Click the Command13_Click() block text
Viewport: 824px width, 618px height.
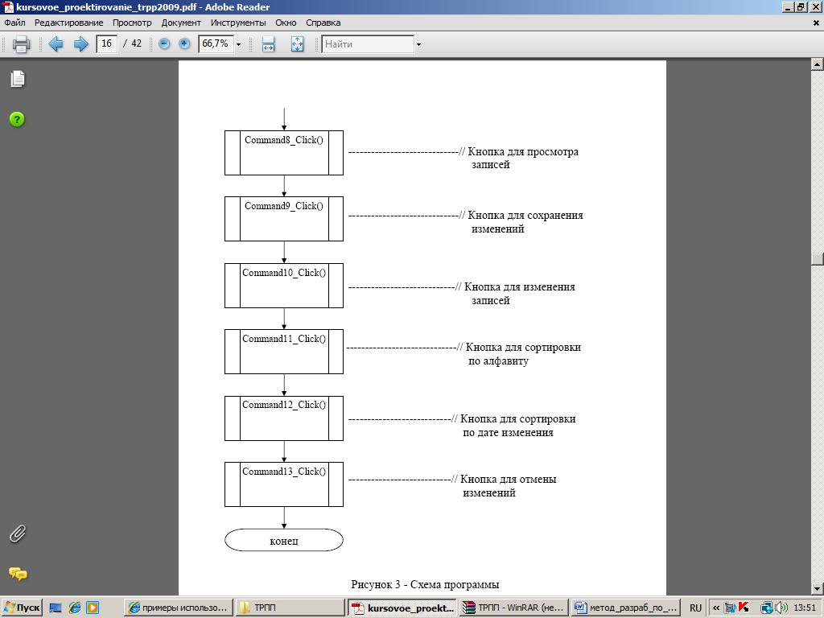[x=284, y=472]
